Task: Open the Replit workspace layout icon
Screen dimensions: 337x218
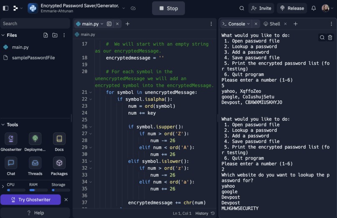Action: coord(15,8)
